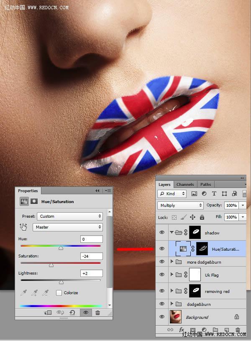Screen dimensions: 251x341
Task: Create new fill or adjustment layer
Action: [204, 330]
